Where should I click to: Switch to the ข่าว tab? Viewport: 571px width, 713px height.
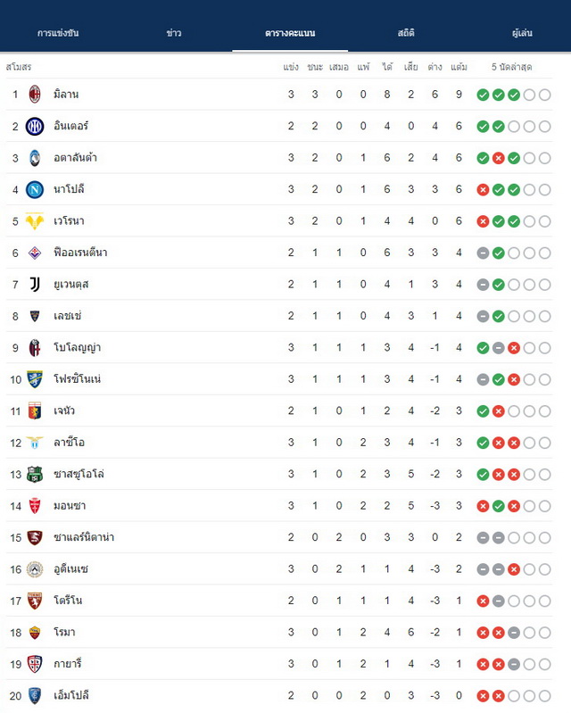pyautogui.click(x=174, y=33)
